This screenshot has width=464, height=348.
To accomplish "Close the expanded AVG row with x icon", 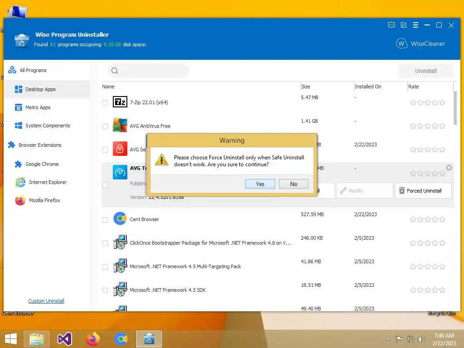I will (x=449, y=168).
